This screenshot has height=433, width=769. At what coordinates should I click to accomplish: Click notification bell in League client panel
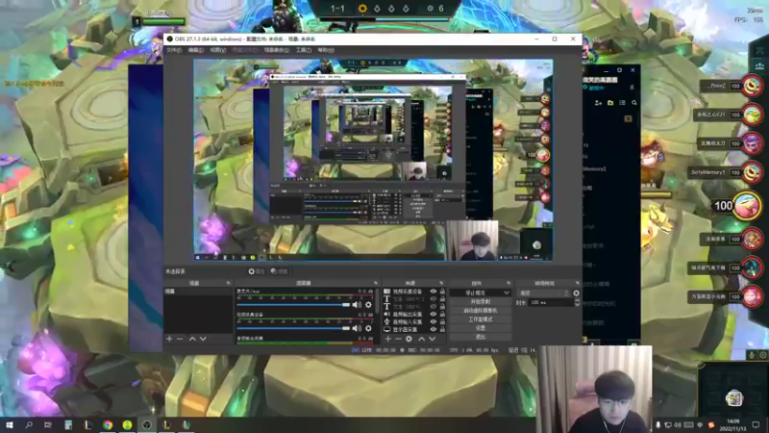[x=632, y=88]
